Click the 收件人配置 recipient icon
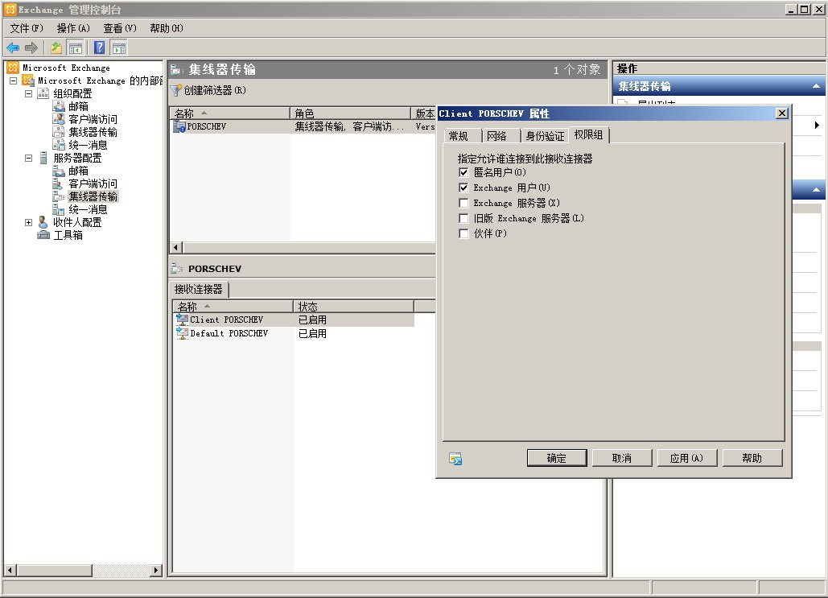The image size is (828, 598). pyautogui.click(x=43, y=222)
